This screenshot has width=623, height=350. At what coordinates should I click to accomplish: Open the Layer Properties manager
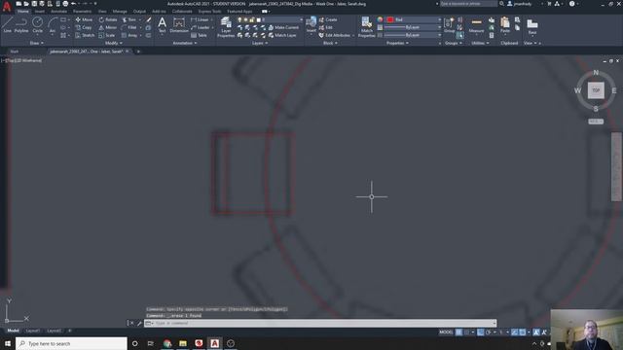pyautogui.click(x=226, y=27)
